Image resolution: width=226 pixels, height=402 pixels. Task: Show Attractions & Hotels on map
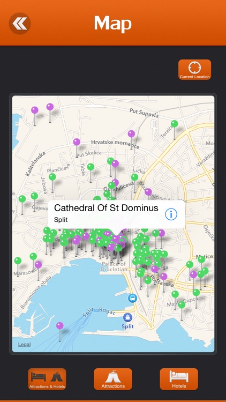[x=47, y=379]
